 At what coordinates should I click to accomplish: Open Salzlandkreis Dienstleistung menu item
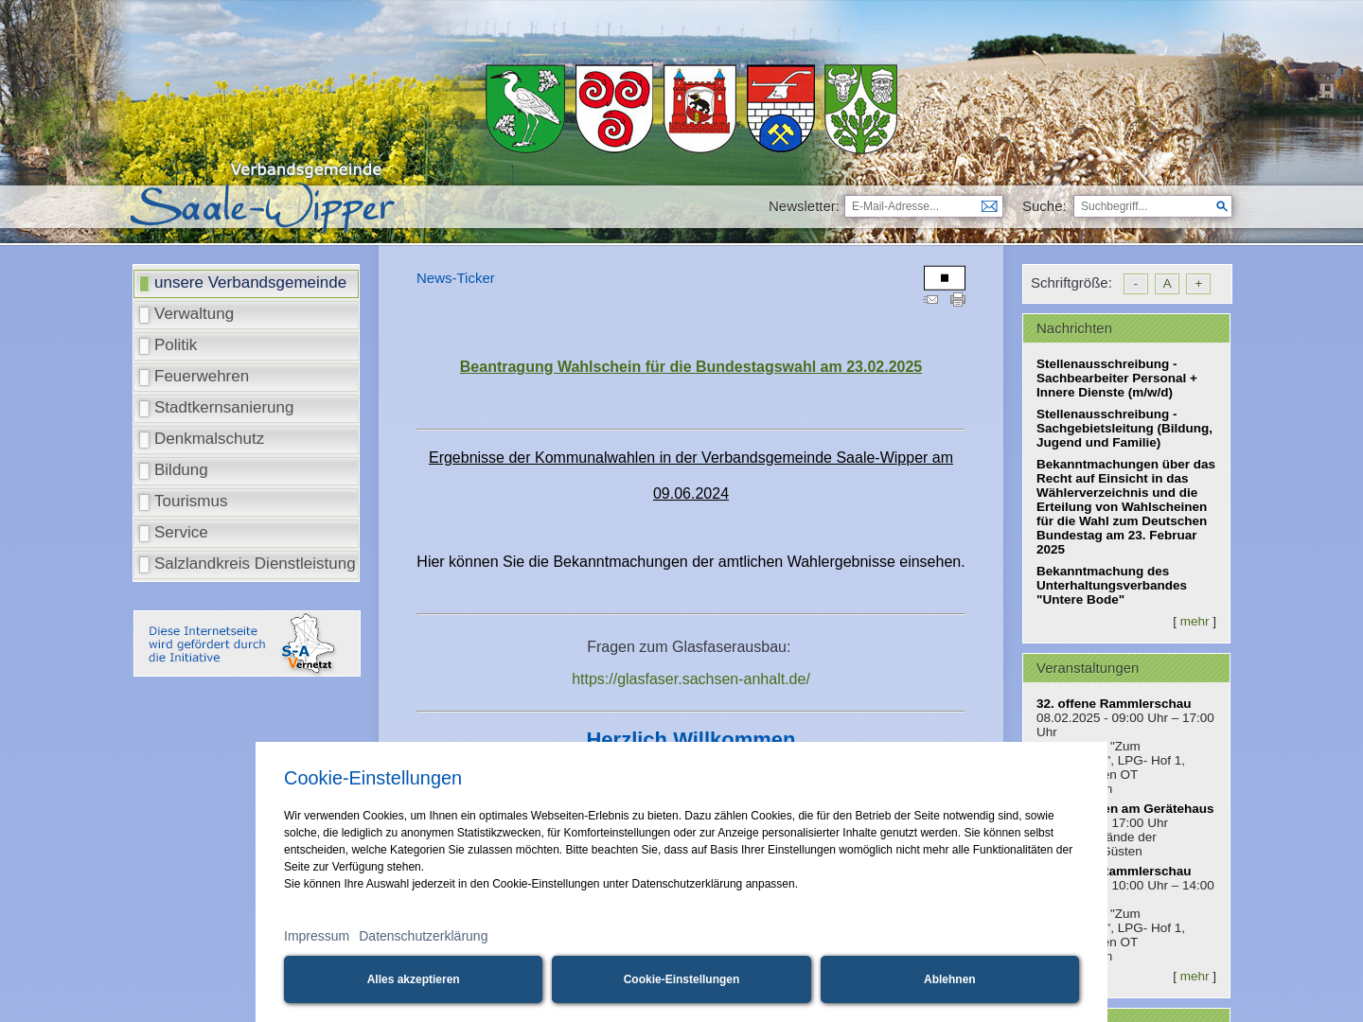(x=246, y=564)
